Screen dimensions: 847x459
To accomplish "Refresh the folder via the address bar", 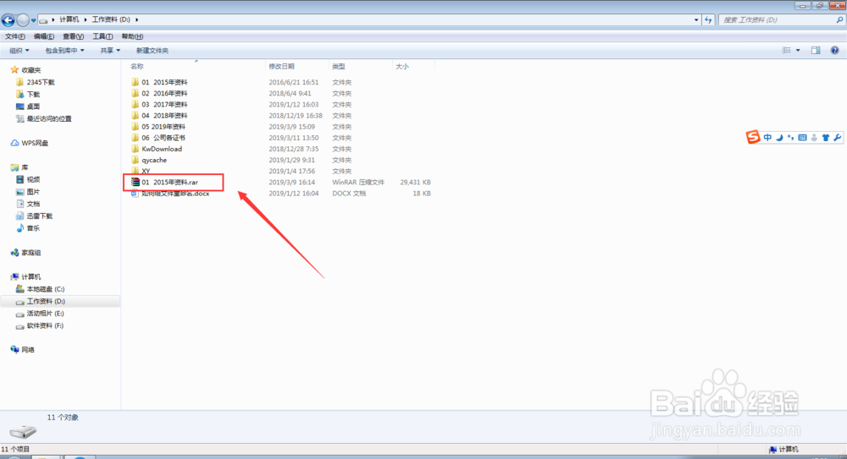I will (708, 20).
